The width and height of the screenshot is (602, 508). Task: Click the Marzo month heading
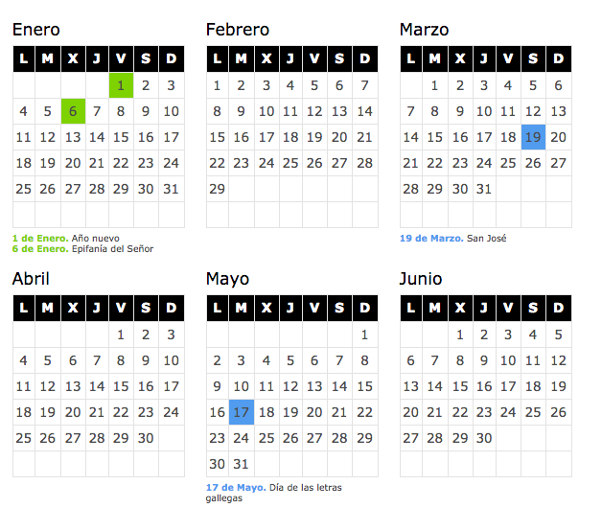tap(425, 30)
